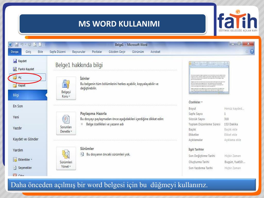Click the 'Bu dosyanın önceki sürümleri yok' text

pos(108,154)
